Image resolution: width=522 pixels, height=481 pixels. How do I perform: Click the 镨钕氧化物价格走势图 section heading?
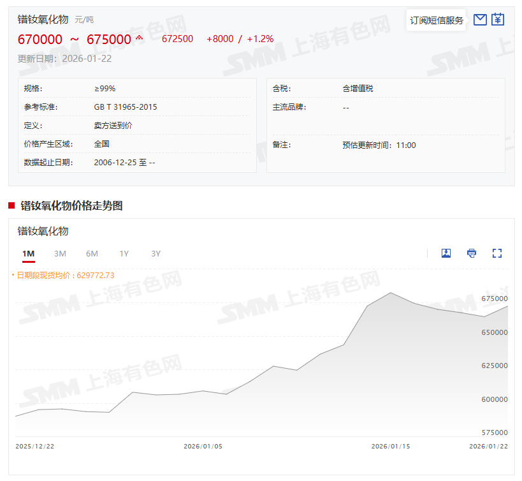[x=71, y=205]
